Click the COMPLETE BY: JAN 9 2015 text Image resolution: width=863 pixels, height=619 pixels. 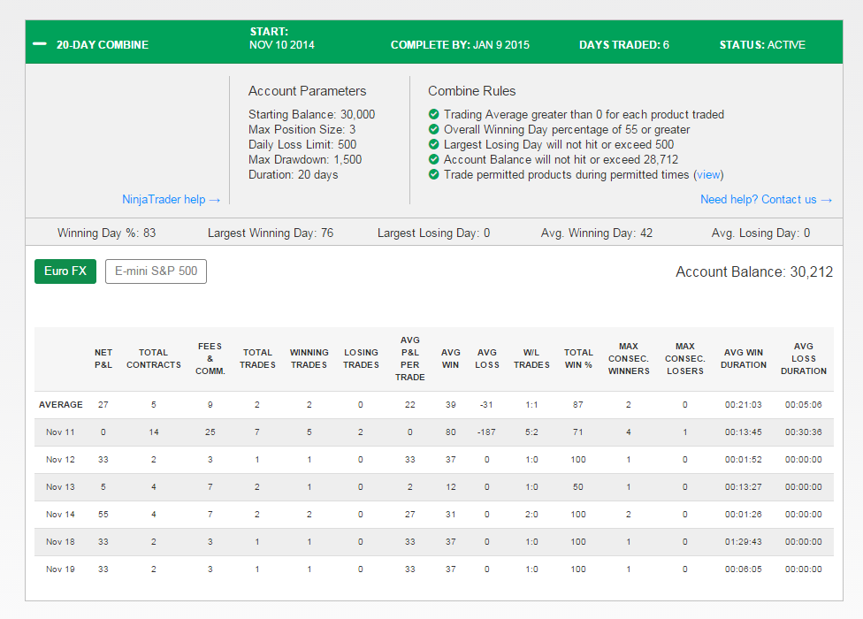point(460,44)
